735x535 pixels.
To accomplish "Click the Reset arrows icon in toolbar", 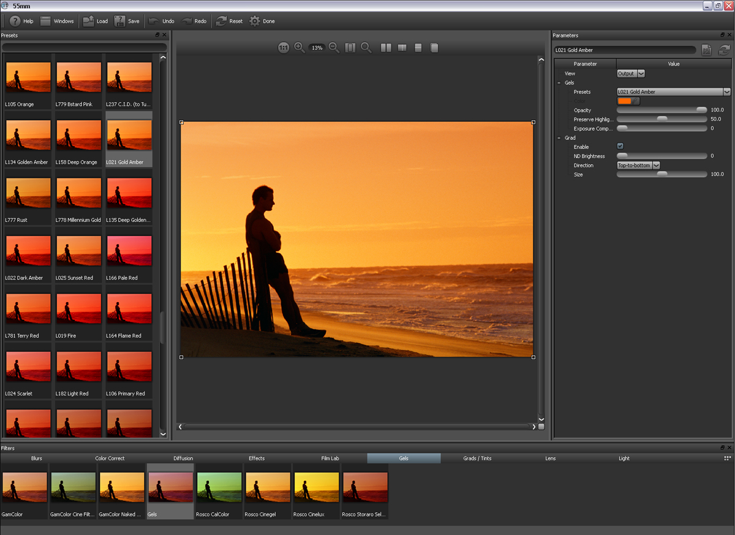I will point(221,21).
